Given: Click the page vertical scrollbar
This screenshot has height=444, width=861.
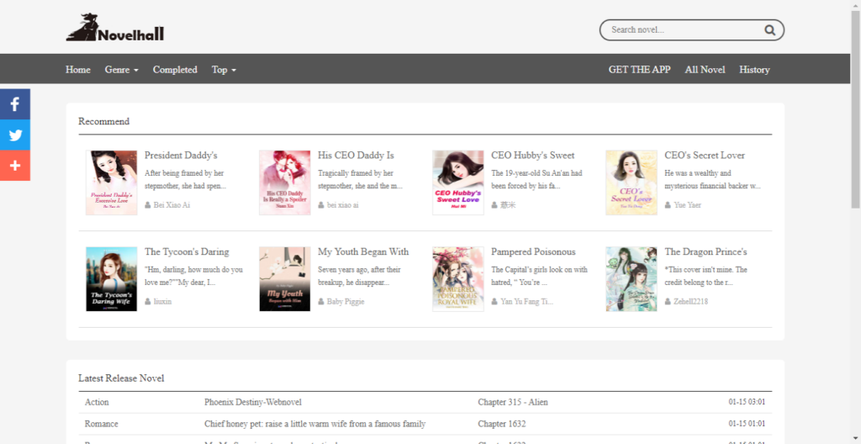Looking at the screenshot, I should click(x=855, y=110).
